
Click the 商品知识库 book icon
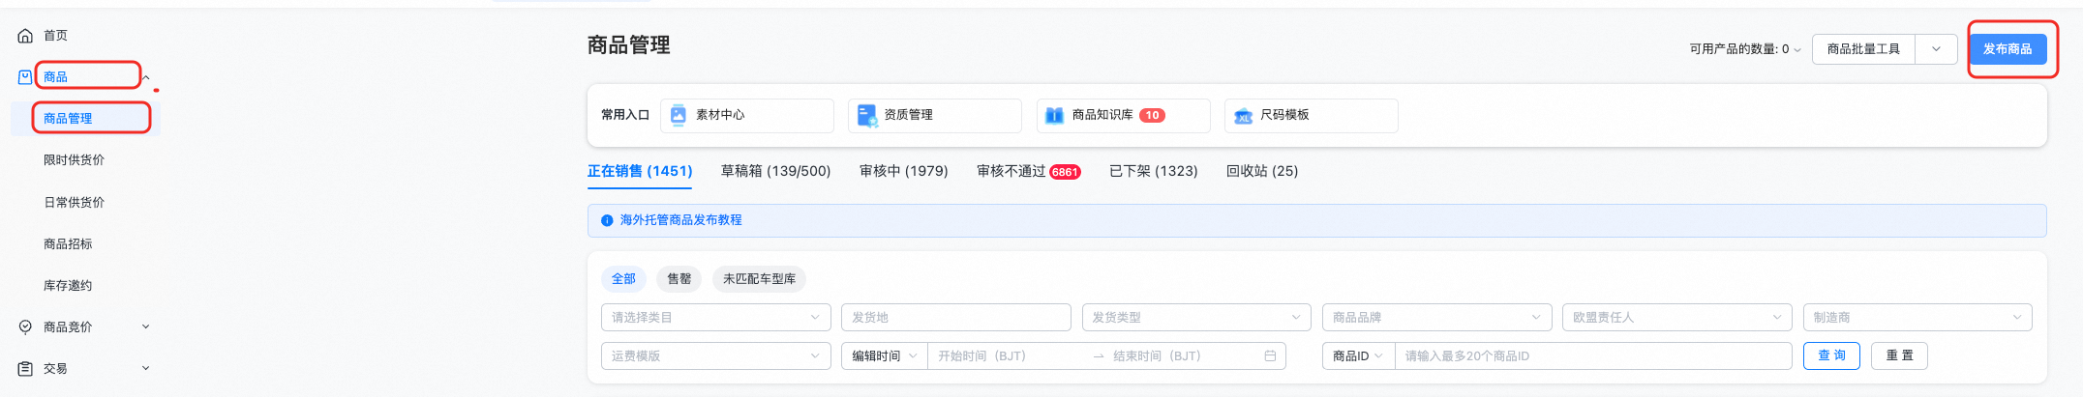(1054, 115)
